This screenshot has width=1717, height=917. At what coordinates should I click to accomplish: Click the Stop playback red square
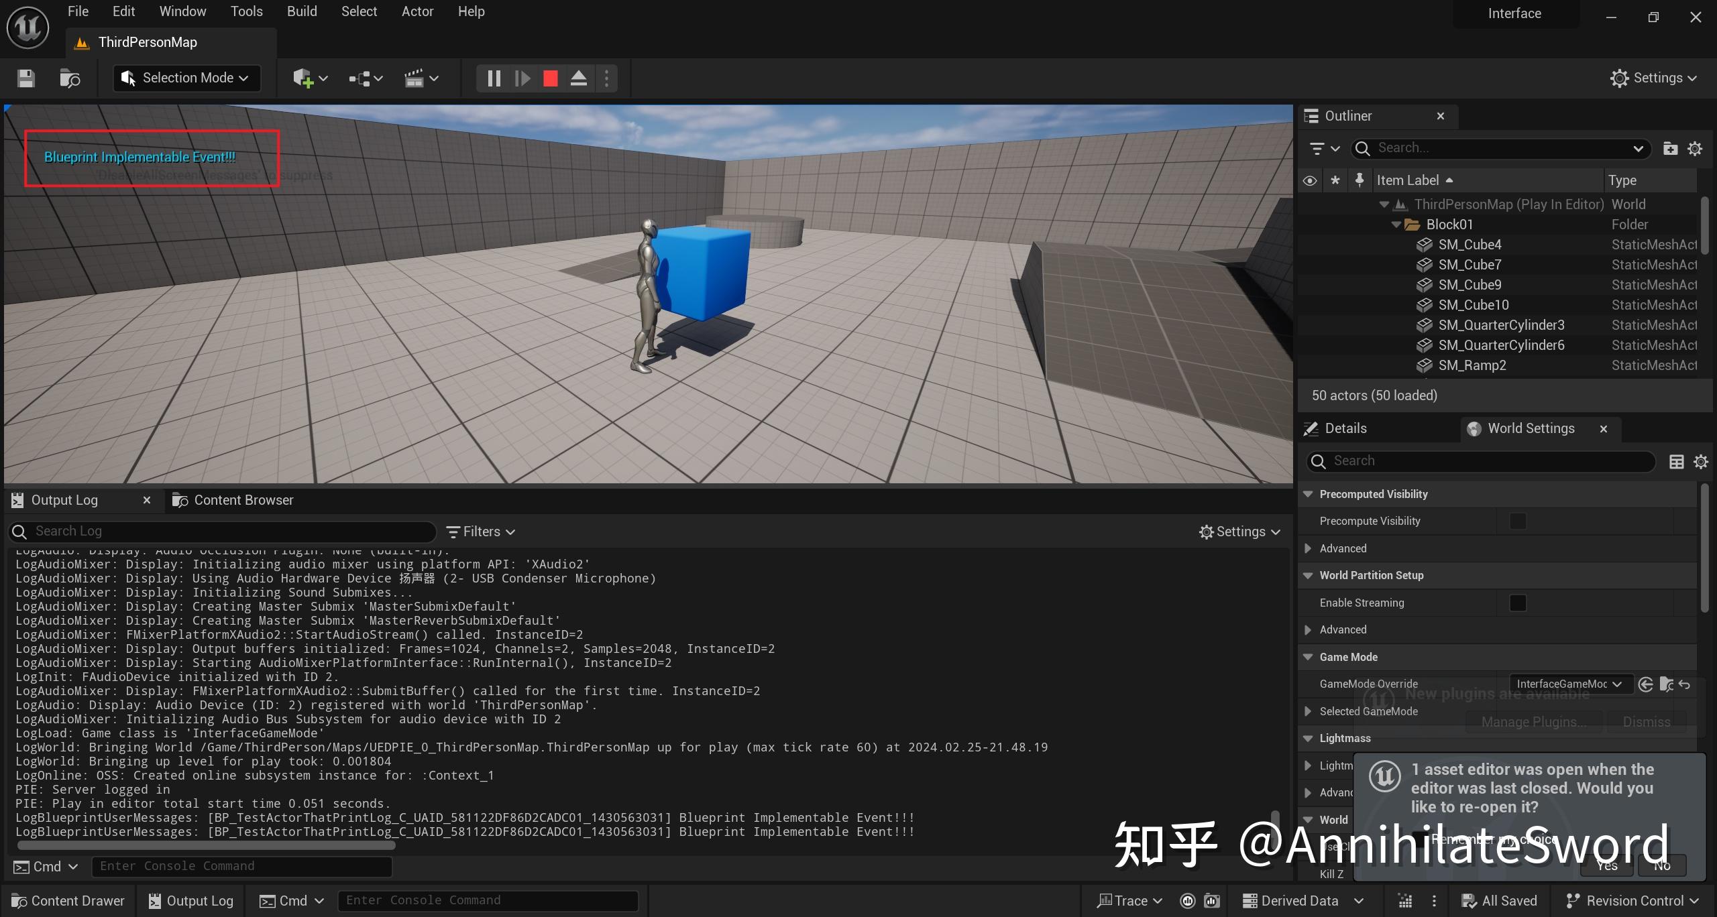click(x=550, y=78)
